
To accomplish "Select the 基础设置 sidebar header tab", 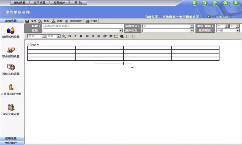I will tap(12, 21).
